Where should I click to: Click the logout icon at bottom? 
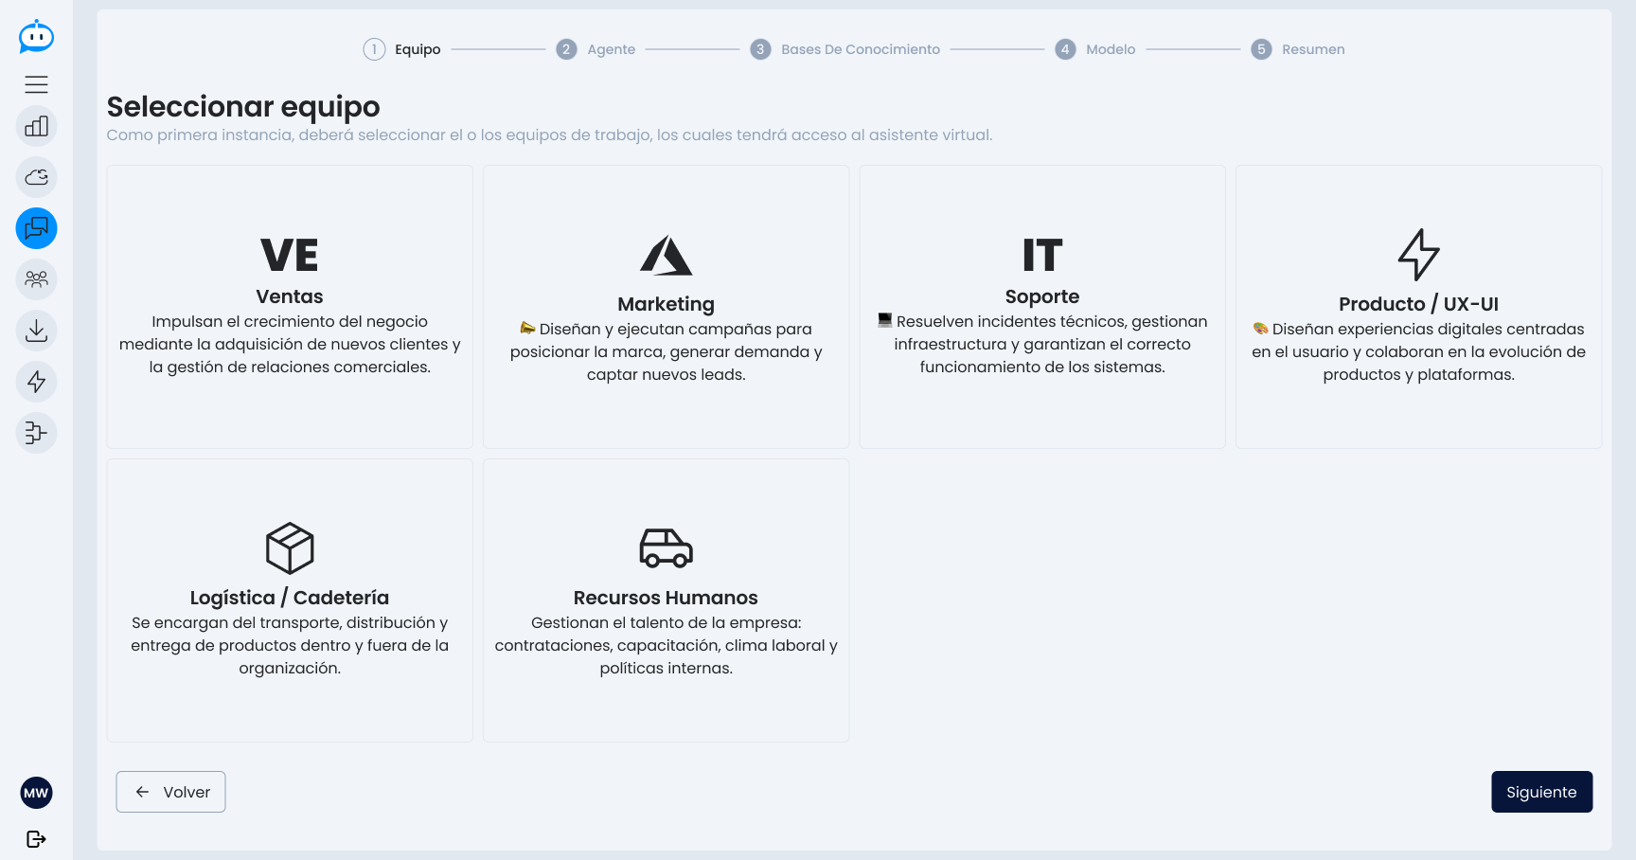[36, 839]
